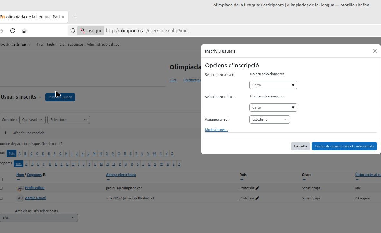
Task: Click Inscriu els usuaris i cohorts seleccionats
Action: (x=344, y=146)
